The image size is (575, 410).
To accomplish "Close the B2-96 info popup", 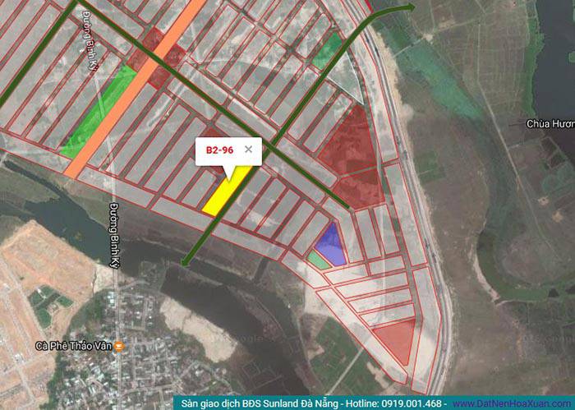I will point(248,150).
